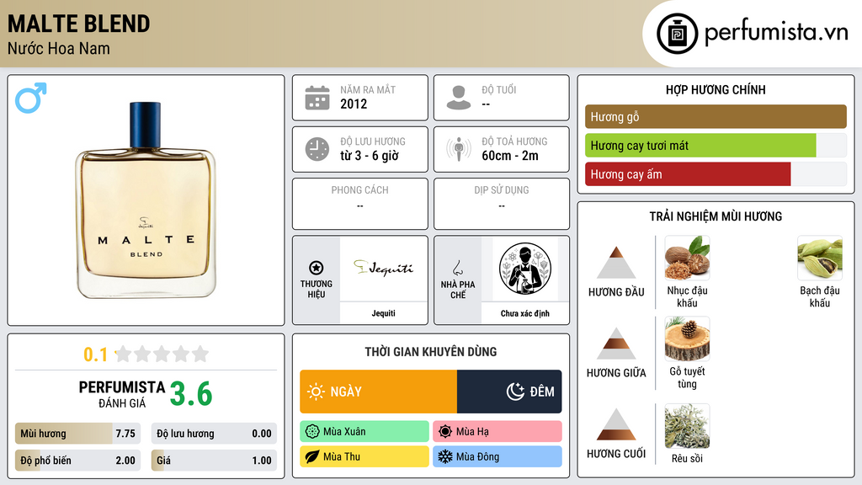Click the Hương đầu pyramid icon
862x485 pixels.
tap(616, 263)
